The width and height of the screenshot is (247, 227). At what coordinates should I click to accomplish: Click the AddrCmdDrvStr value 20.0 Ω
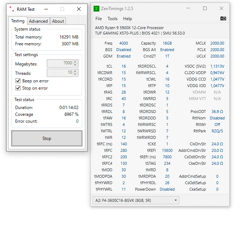tap(217, 150)
